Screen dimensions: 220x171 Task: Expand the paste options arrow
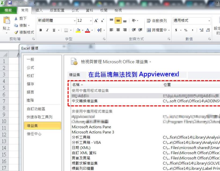click(x=6, y=33)
